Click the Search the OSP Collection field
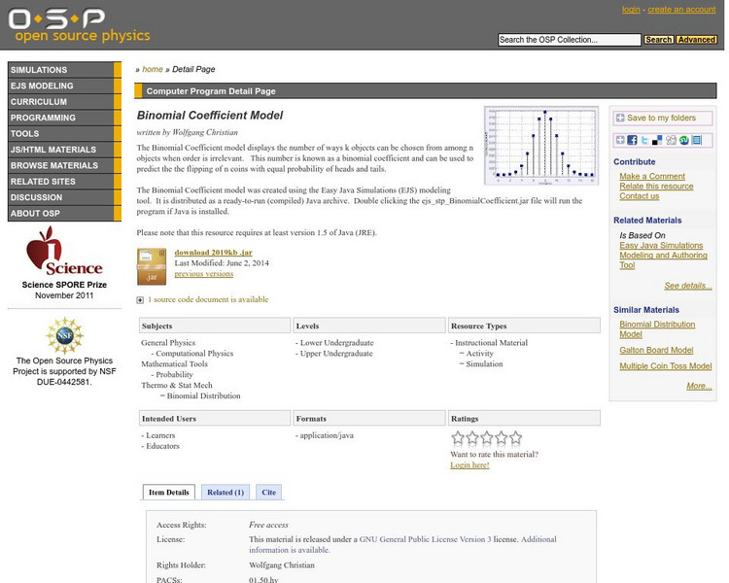The width and height of the screenshot is (729, 583). pos(569,40)
